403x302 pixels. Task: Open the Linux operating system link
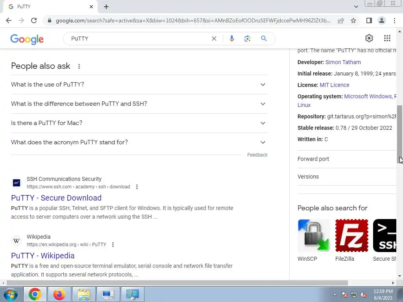[304, 105]
